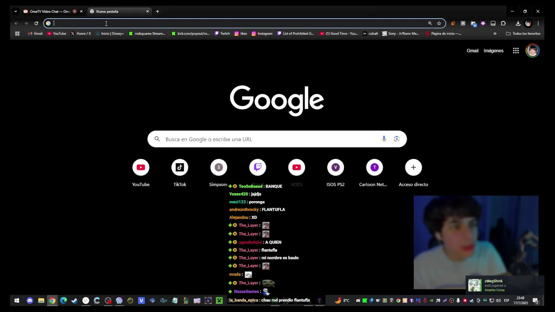Open the notification center icon

[x=535, y=301]
